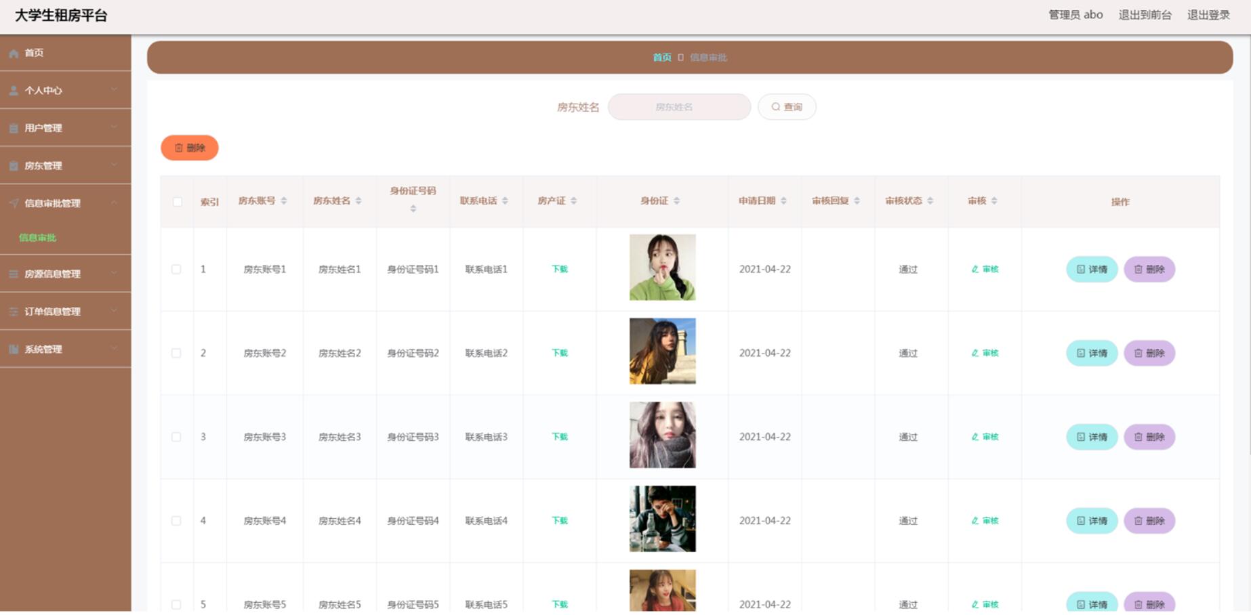The width and height of the screenshot is (1251, 615).
Task: Click the sort arrows on 联系电话 column
Action: tap(505, 201)
